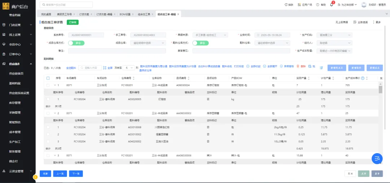Click the 下一张 button

pyautogui.click(x=76, y=174)
